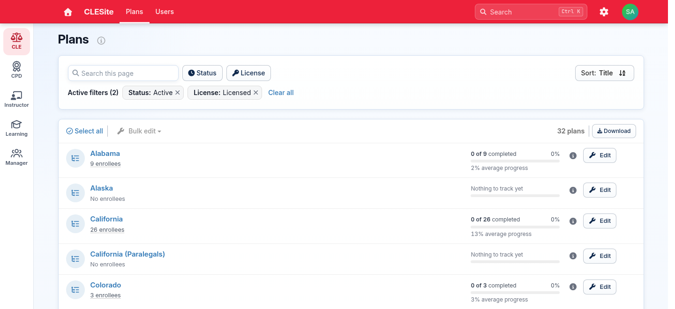Edit the California plan
675x309 pixels.
coord(600,221)
